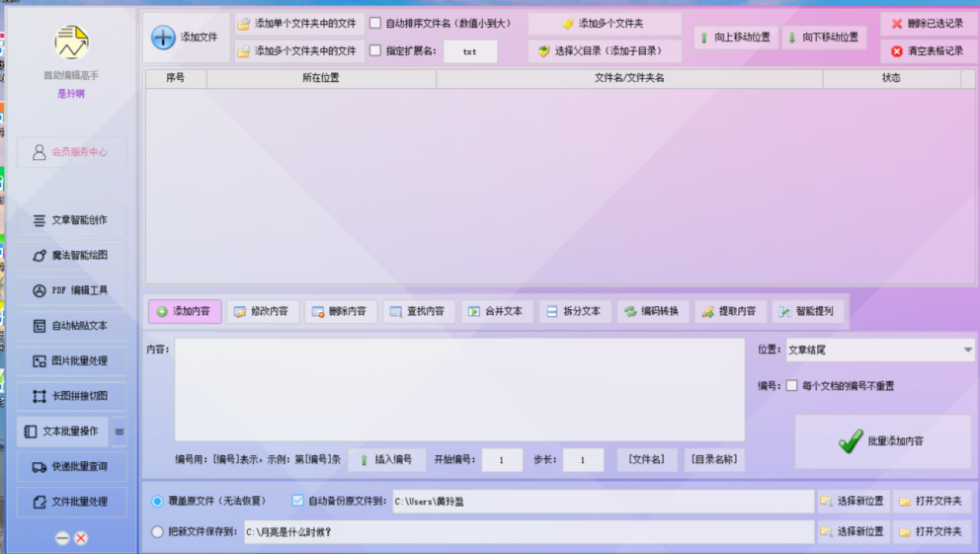Click the 步长 number field

coord(583,460)
